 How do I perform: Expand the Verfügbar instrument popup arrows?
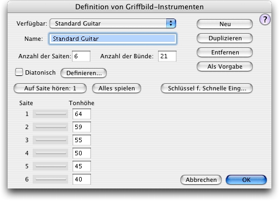pyautogui.click(x=171, y=23)
